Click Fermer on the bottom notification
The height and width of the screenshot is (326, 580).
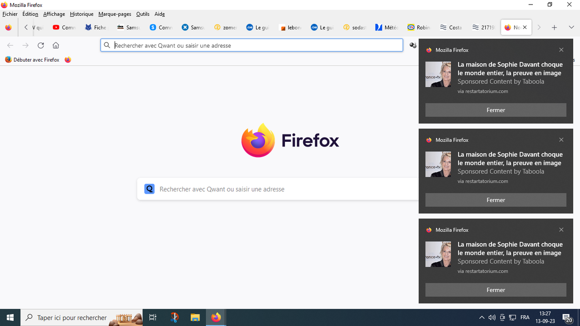(x=496, y=290)
